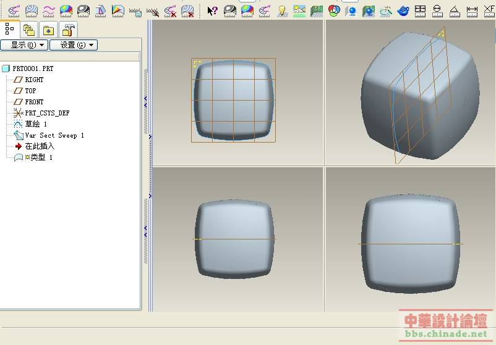The image size is (496, 345).
Task: Click the XF measurement toolbar icon
Action: 489,10
